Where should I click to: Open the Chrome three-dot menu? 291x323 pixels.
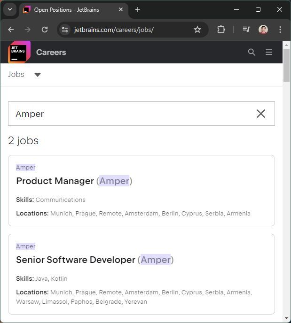(x=280, y=30)
